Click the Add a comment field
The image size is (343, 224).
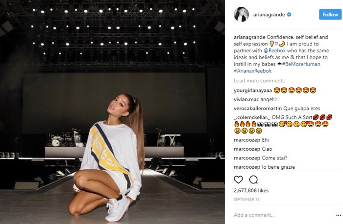click(x=282, y=215)
